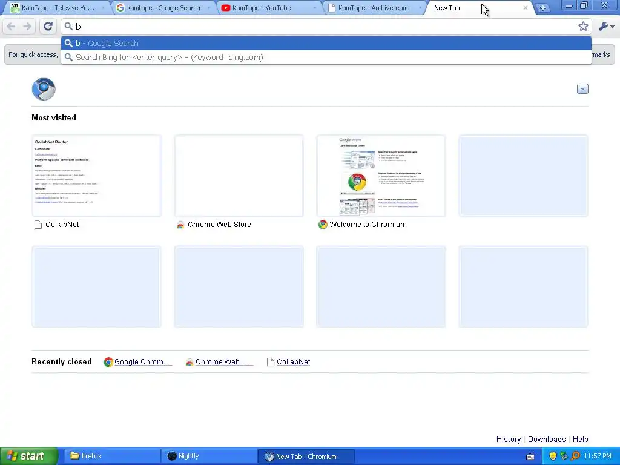Viewport: 620px width, 465px height.
Task: Click the Chrome Web Store label link
Action: pos(219,225)
